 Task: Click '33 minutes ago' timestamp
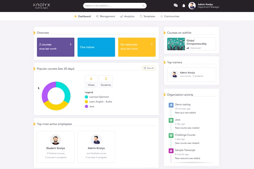tap(183, 109)
